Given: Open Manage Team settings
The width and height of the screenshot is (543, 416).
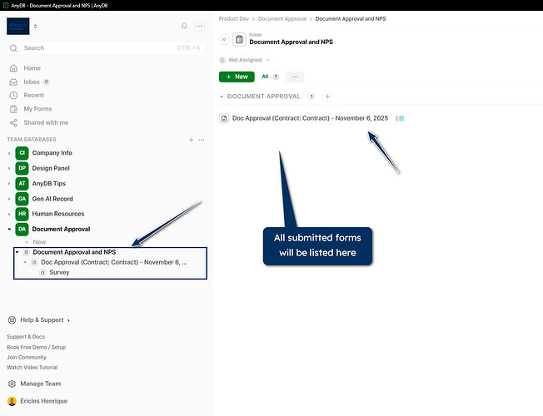Looking at the screenshot, I should [x=40, y=384].
